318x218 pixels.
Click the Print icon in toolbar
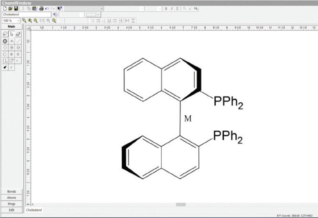(41, 8)
